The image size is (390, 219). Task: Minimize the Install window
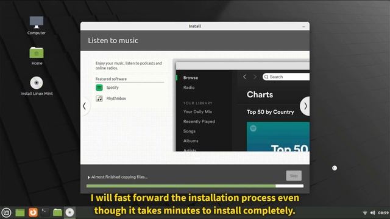pyautogui.click(x=303, y=26)
